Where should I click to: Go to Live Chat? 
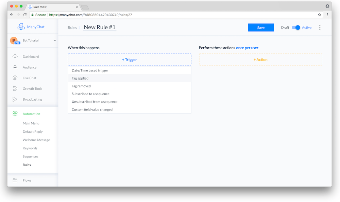30,78
